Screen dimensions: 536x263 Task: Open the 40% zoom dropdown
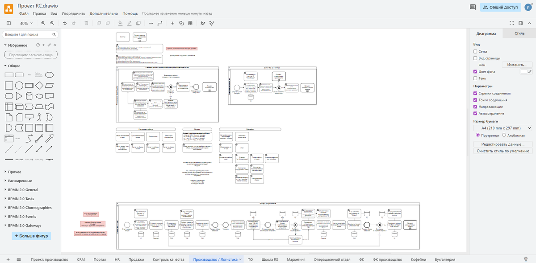click(26, 23)
